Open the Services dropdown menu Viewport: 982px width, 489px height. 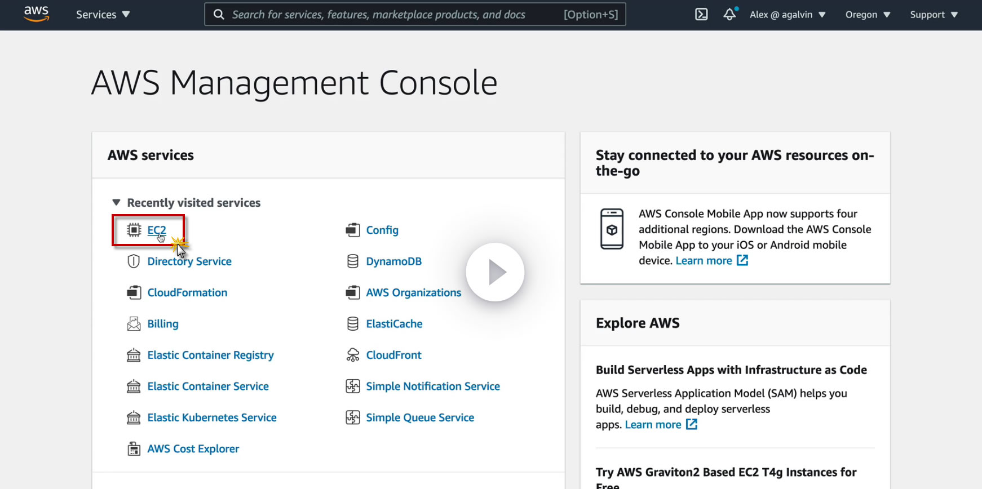tap(103, 15)
